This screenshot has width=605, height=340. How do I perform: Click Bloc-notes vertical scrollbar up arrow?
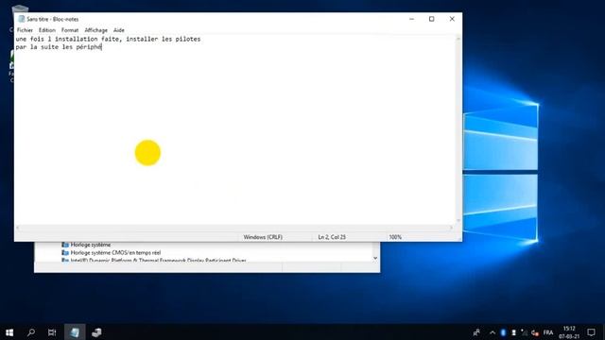458,39
